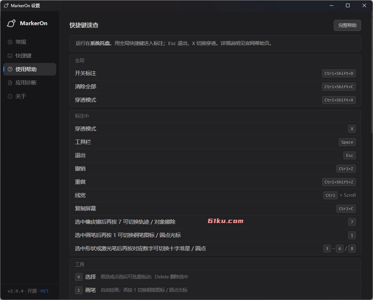Click the Ctrl key badge for 线宽
The image size is (373, 300).
pyautogui.click(x=330, y=195)
